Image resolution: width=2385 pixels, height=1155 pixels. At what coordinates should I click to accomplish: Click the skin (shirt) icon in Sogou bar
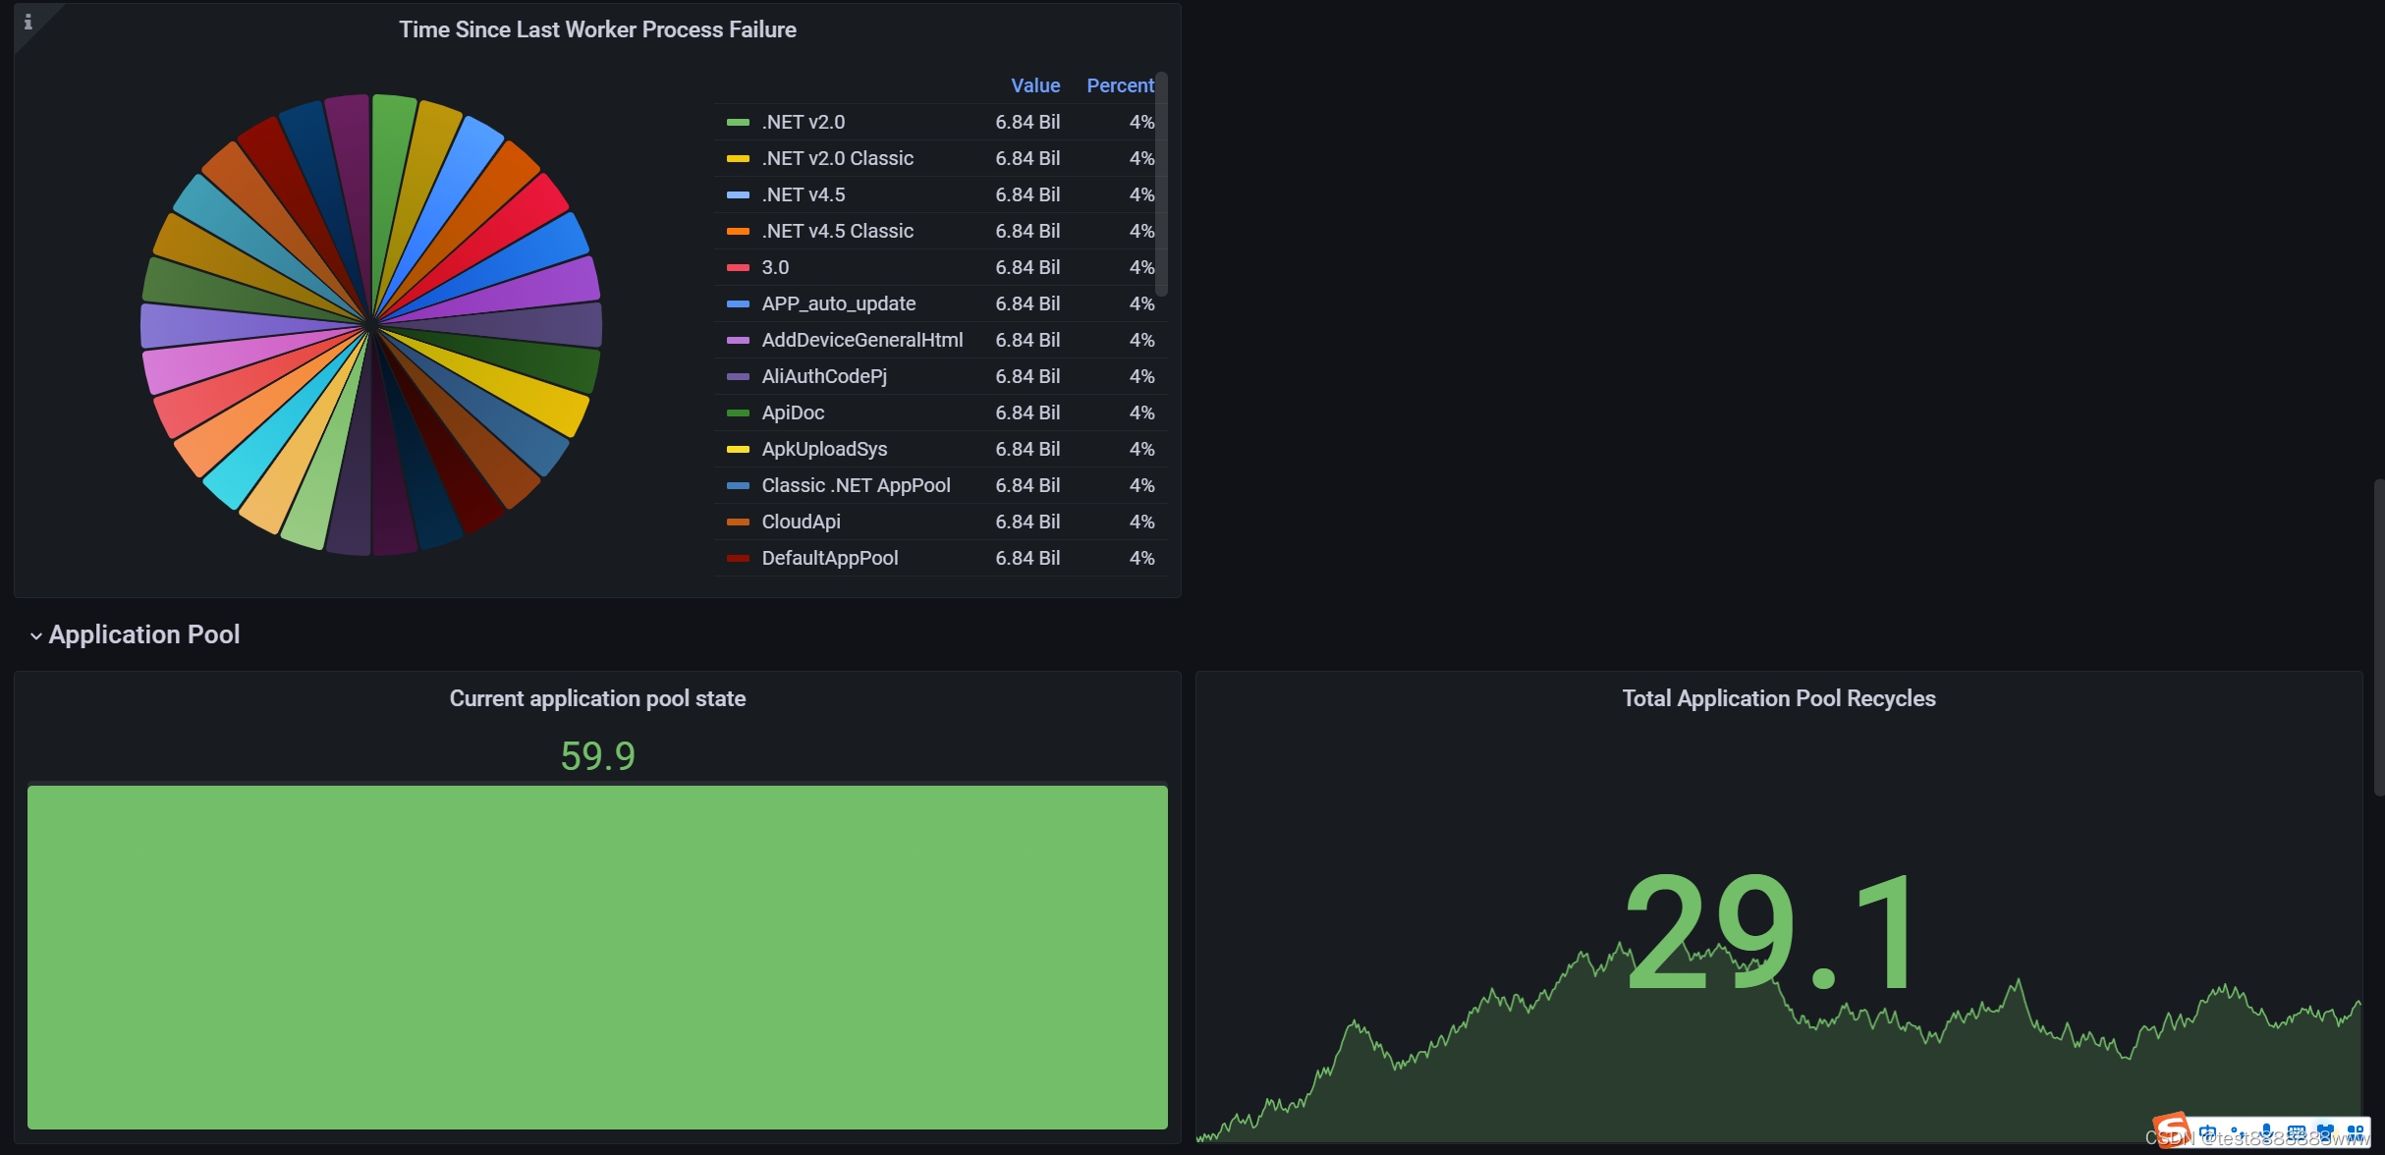click(2325, 1132)
